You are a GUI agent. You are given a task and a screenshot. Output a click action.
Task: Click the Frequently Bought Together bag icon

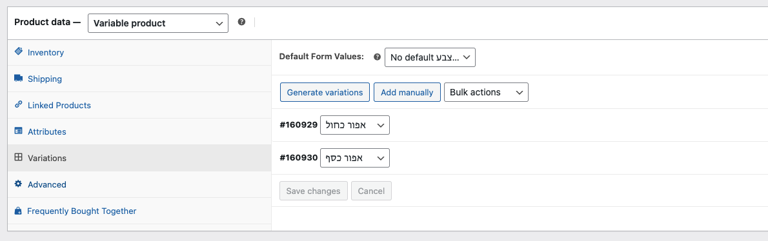point(19,211)
